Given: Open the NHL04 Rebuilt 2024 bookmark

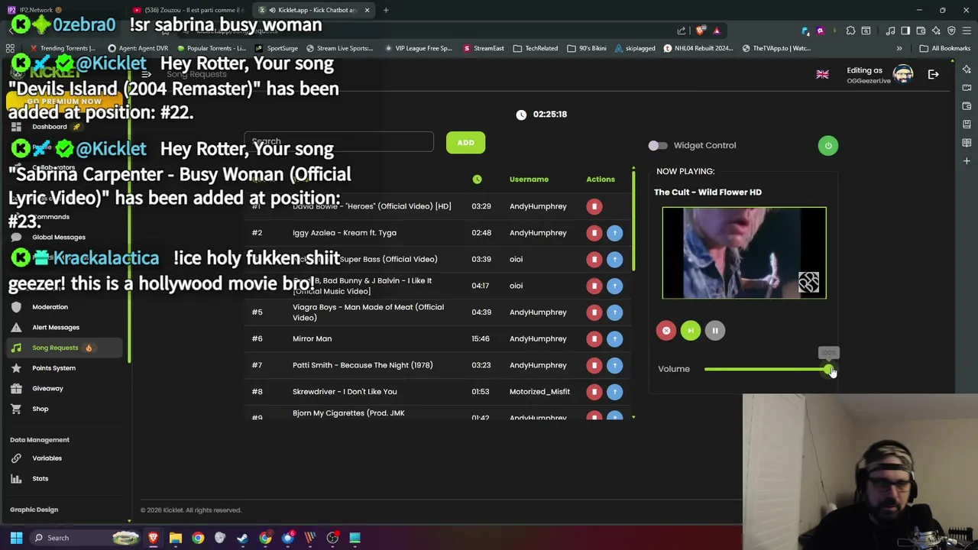Looking at the screenshot, I should [x=698, y=48].
